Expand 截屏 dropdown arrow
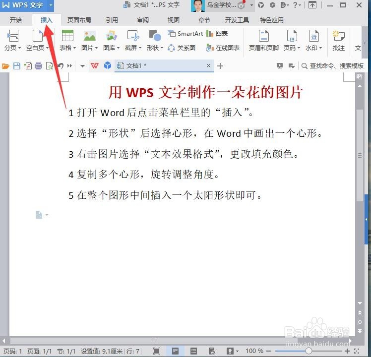Screen dimensions: 371x357 (x=140, y=48)
